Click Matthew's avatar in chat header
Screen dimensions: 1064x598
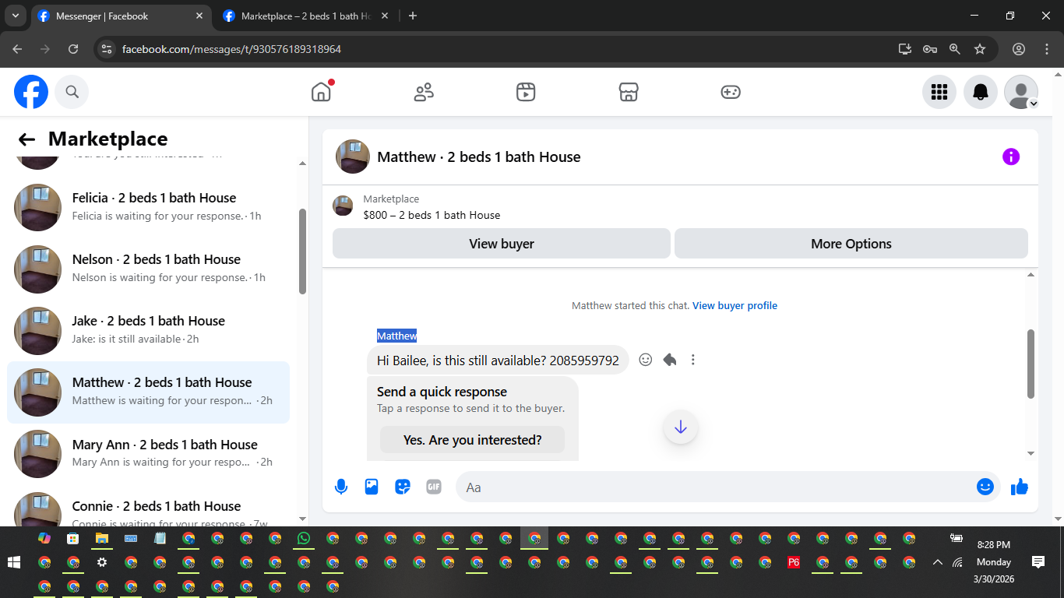tap(353, 157)
